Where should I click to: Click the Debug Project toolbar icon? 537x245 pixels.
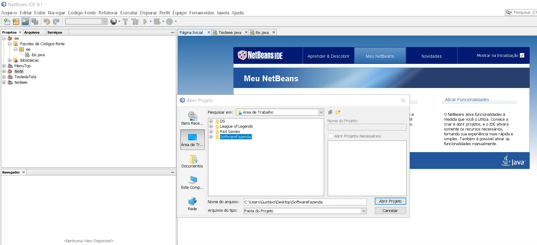[x=157, y=21]
